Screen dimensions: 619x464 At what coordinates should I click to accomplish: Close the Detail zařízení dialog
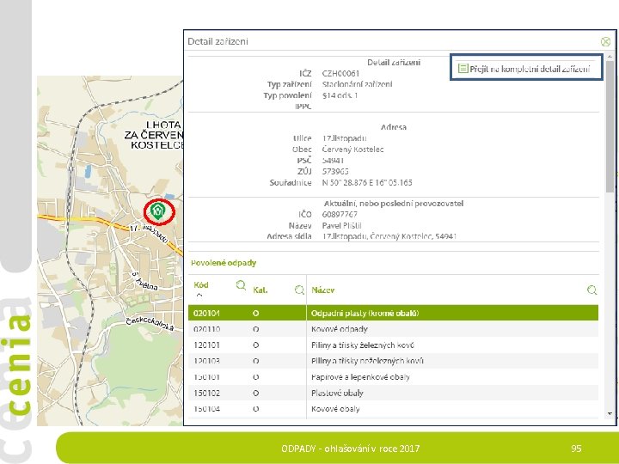(605, 41)
